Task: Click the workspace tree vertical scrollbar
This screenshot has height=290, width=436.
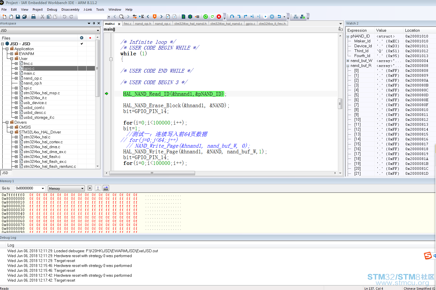Action: 98,68
